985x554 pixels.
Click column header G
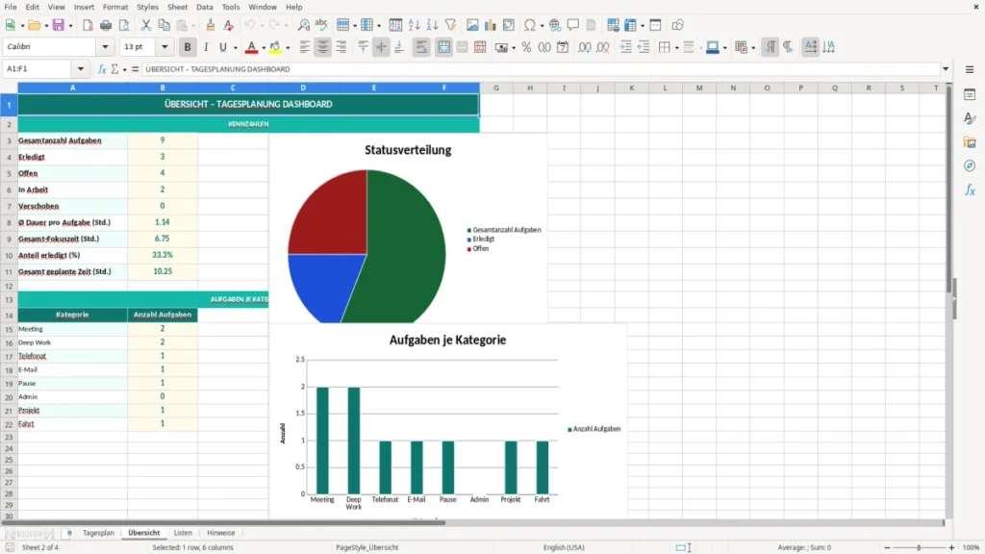click(x=496, y=88)
